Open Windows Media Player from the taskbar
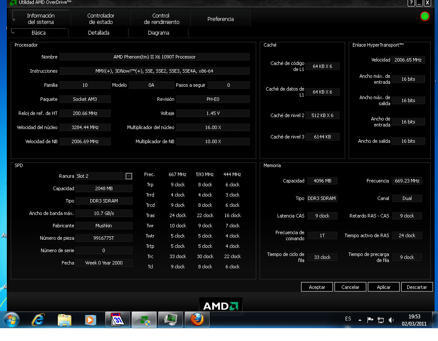This screenshot has height=341, width=438. 90,320
